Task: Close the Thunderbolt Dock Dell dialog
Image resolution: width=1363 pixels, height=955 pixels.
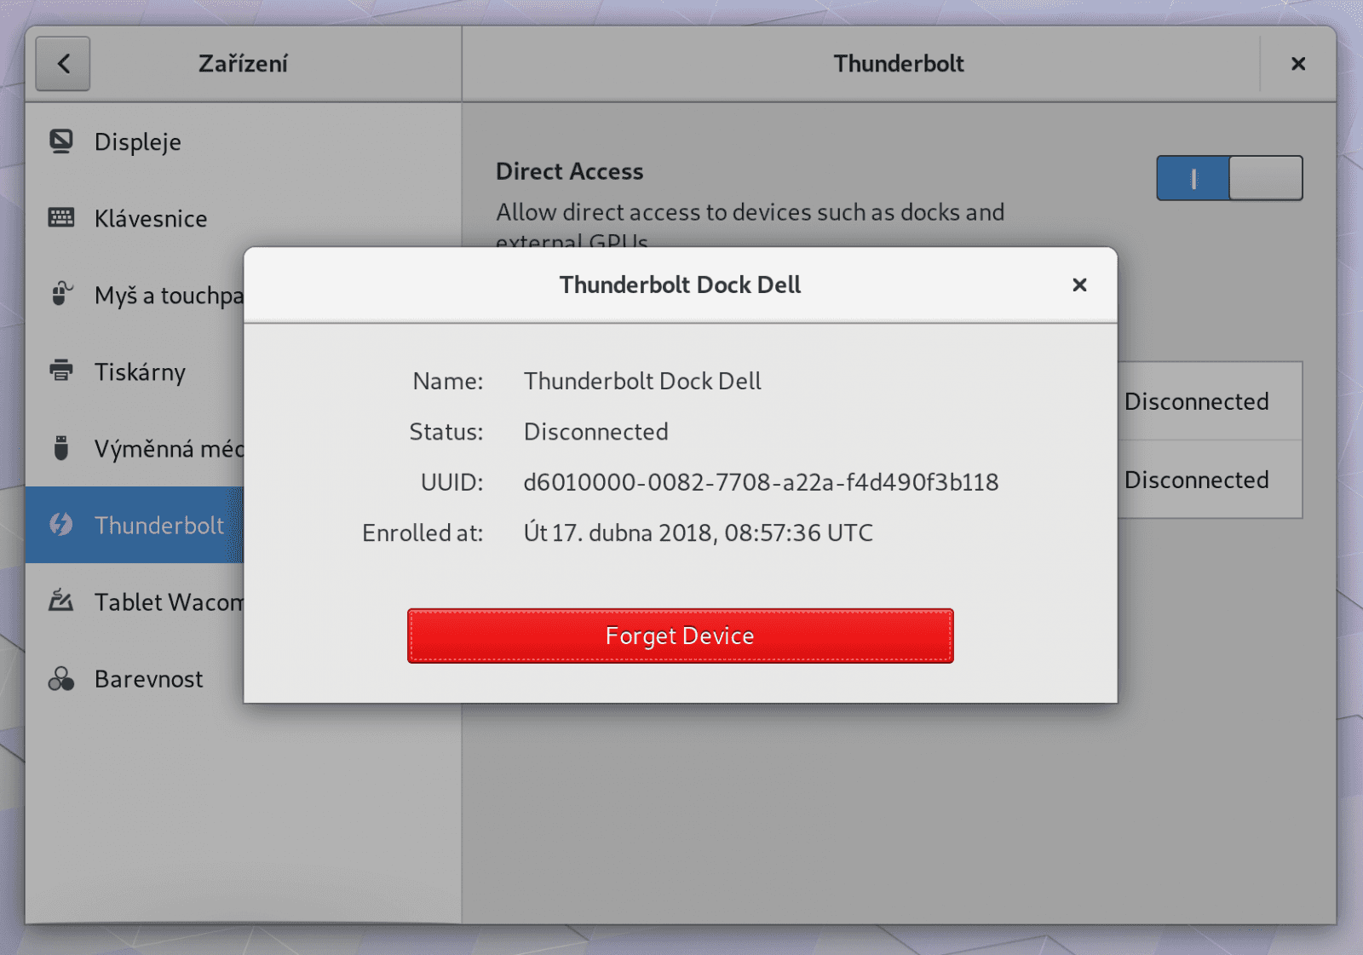Action: pyautogui.click(x=1079, y=285)
